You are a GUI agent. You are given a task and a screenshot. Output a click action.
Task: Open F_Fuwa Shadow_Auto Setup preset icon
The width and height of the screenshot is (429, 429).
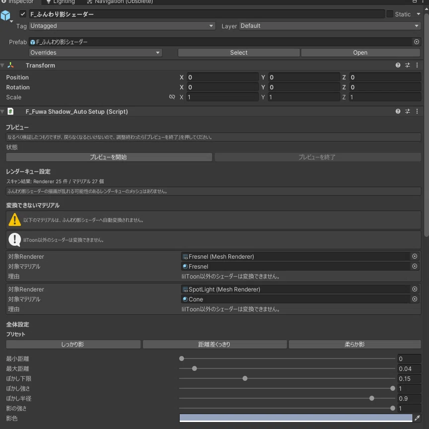click(x=407, y=111)
